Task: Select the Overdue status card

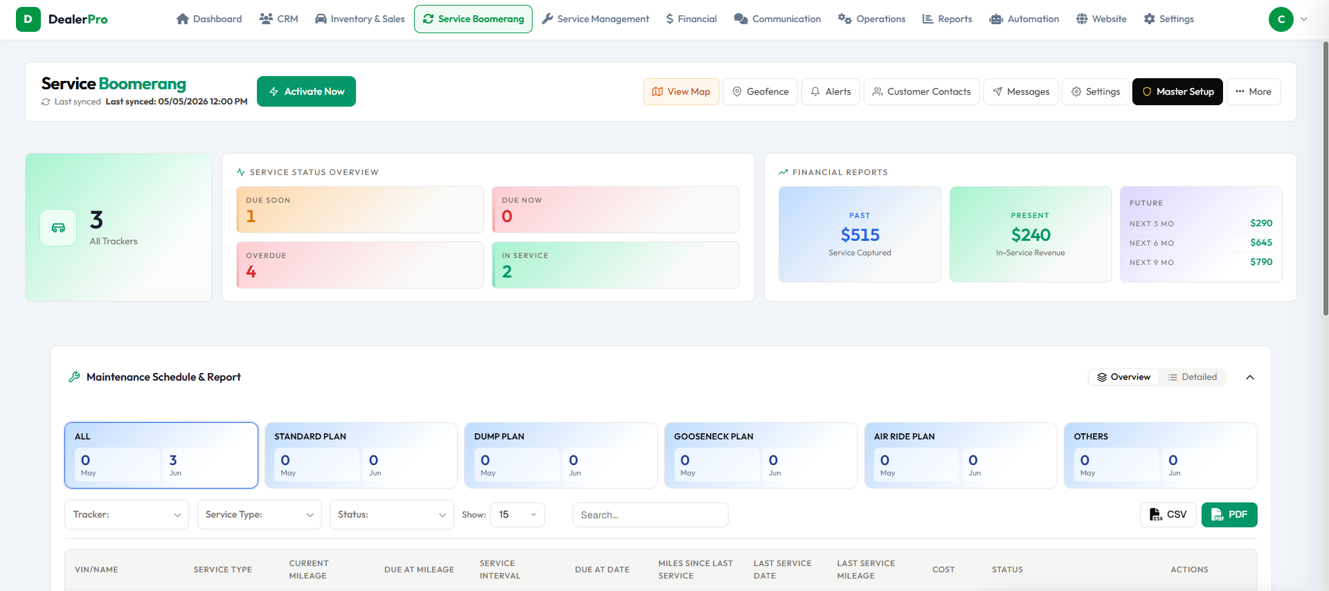Action: [359, 265]
